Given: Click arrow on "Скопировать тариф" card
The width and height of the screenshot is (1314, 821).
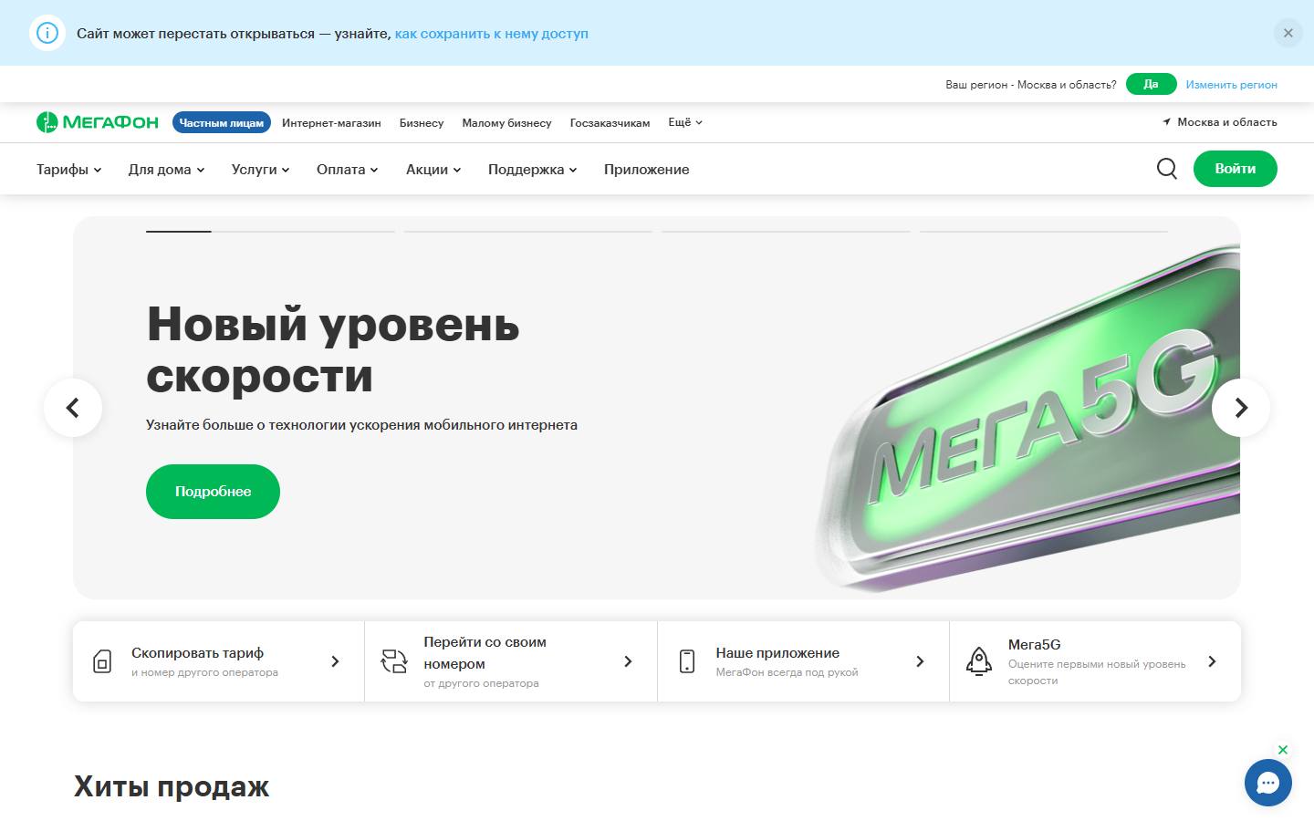Looking at the screenshot, I should click(335, 661).
